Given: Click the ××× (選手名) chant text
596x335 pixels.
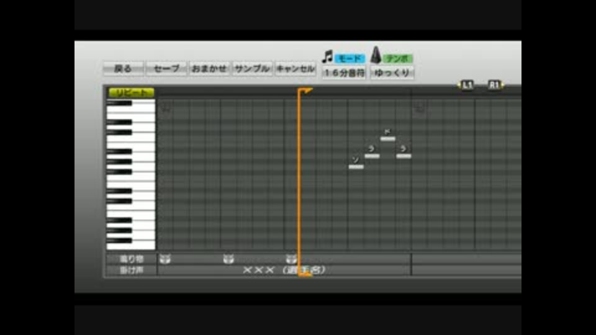Looking at the screenshot, I should point(284,270).
